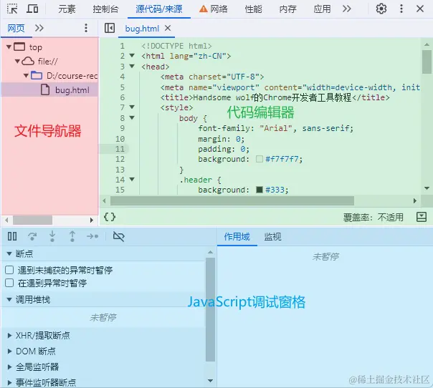
Task: Open DevTools settings gear
Action: click(381, 9)
